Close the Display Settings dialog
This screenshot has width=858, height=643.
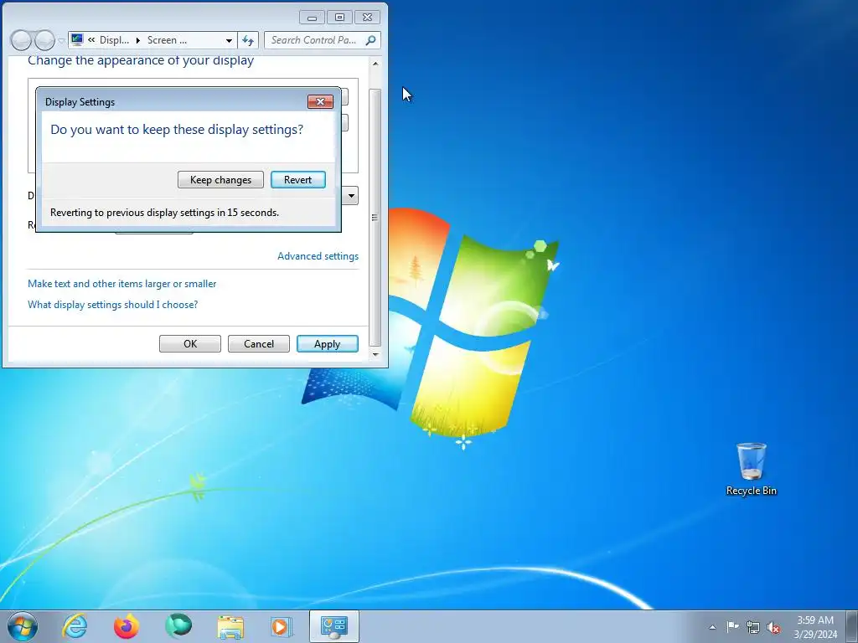click(x=320, y=101)
